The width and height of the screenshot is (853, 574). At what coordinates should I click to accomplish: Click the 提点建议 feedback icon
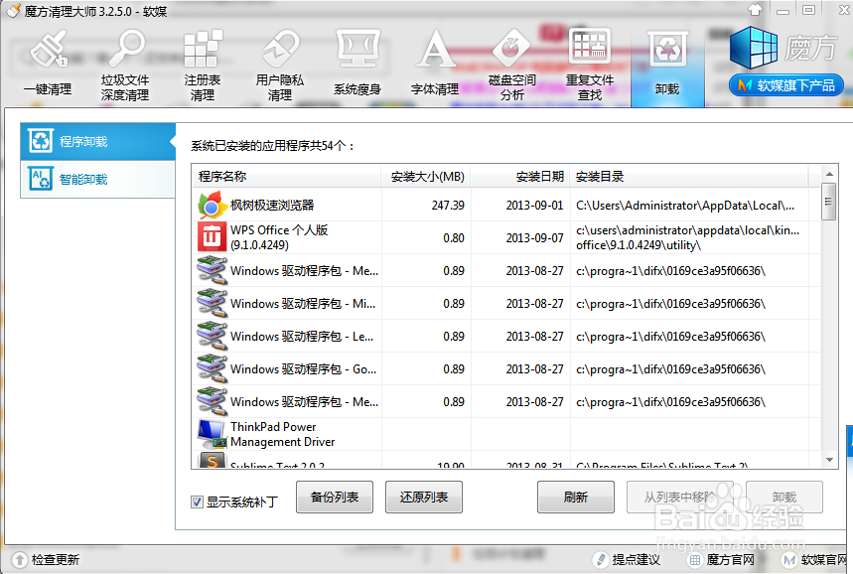point(600,560)
